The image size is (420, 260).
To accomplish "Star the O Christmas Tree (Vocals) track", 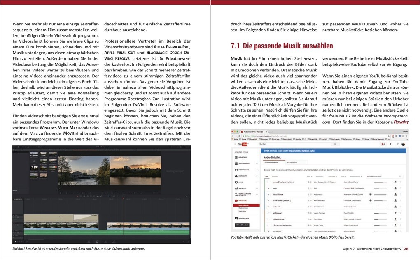I will pyautogui.click(x=401, y=225).
